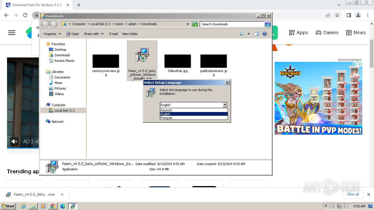The height and width of the screenshot is (210, 374).
Task: Click admin in the address breadcrumb
Action: [x=132, y=24]
